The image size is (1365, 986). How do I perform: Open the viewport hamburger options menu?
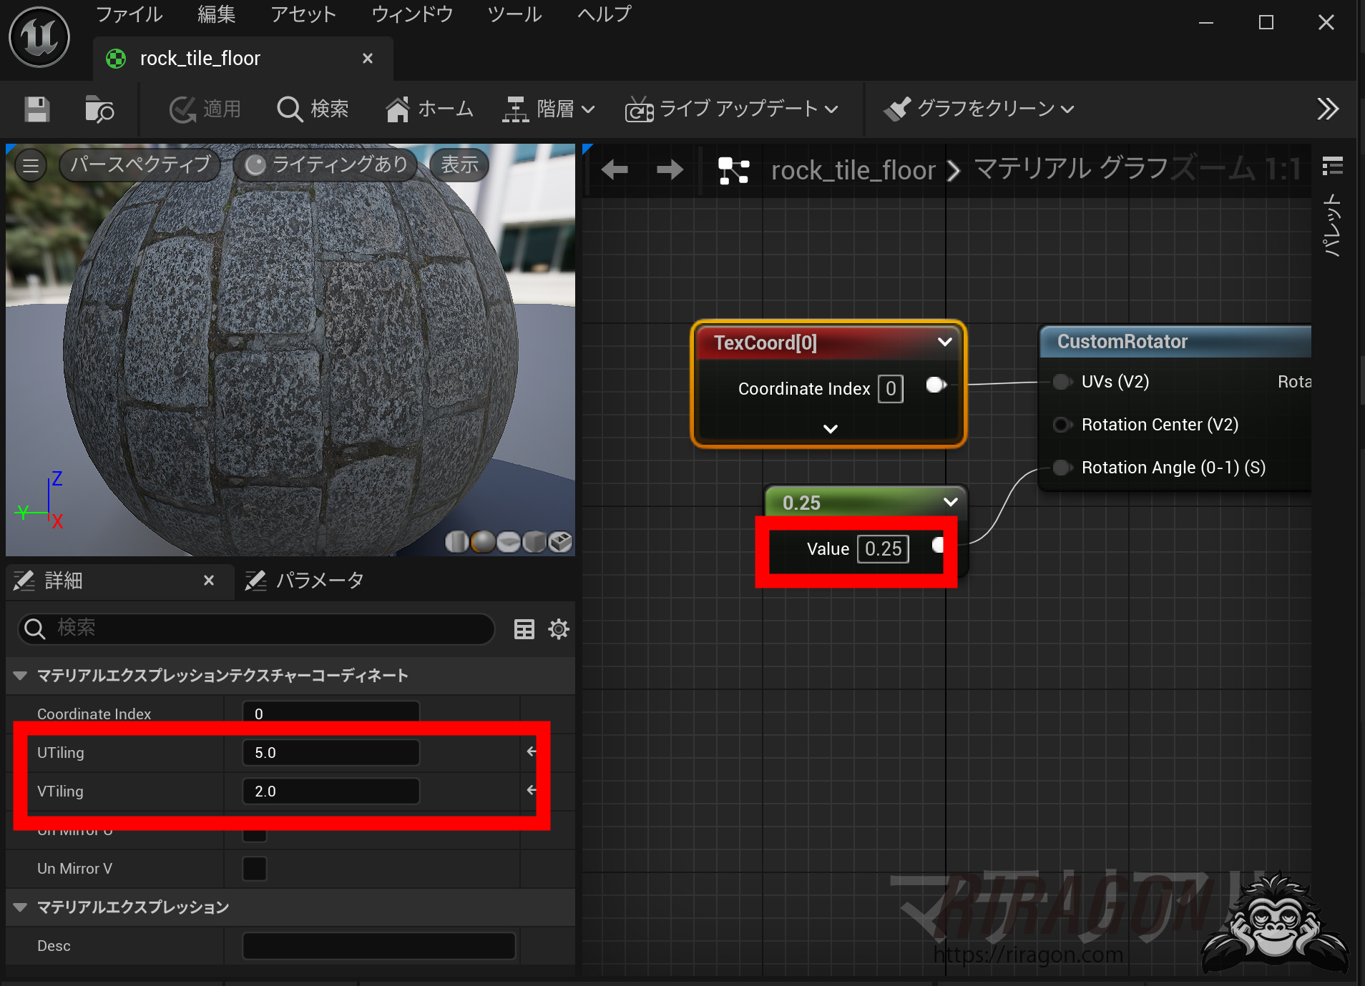point(31,166)
